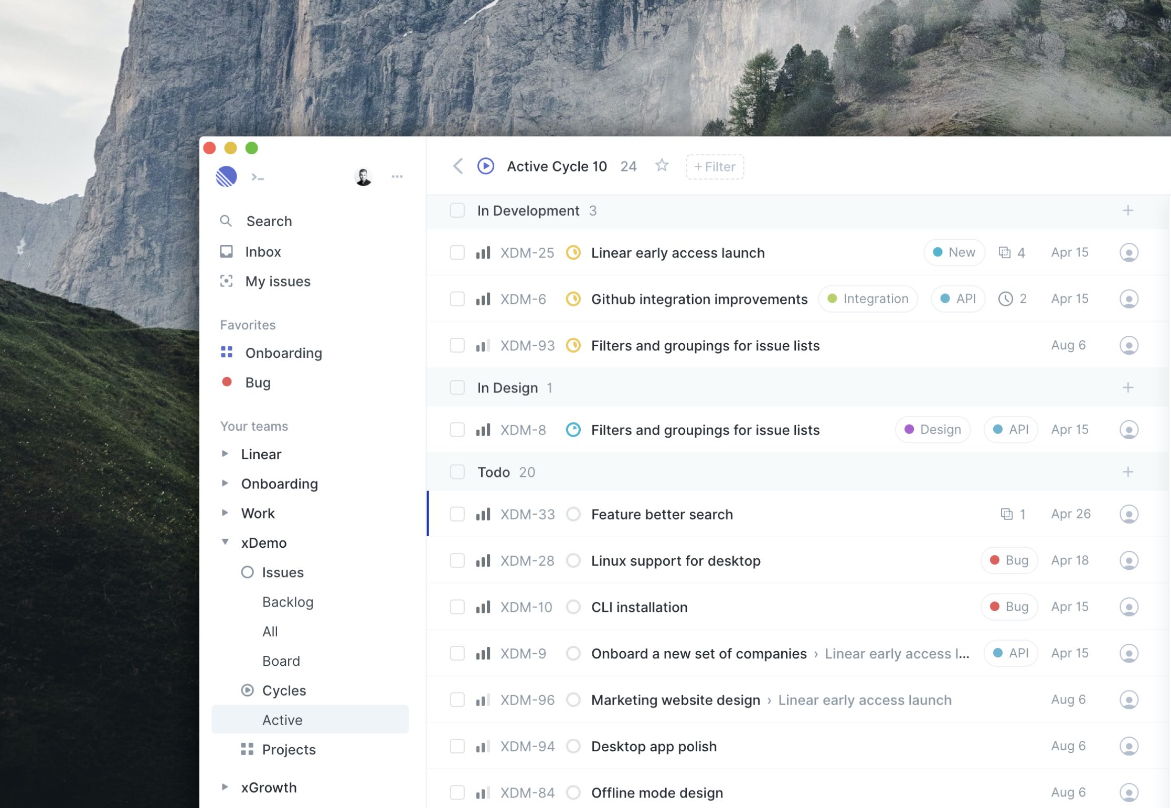Go to the Inbox in sidebar
Image resolution: width=1171 pixels, height=808 pixels.
pyautogui.click(x=263, y=252)
